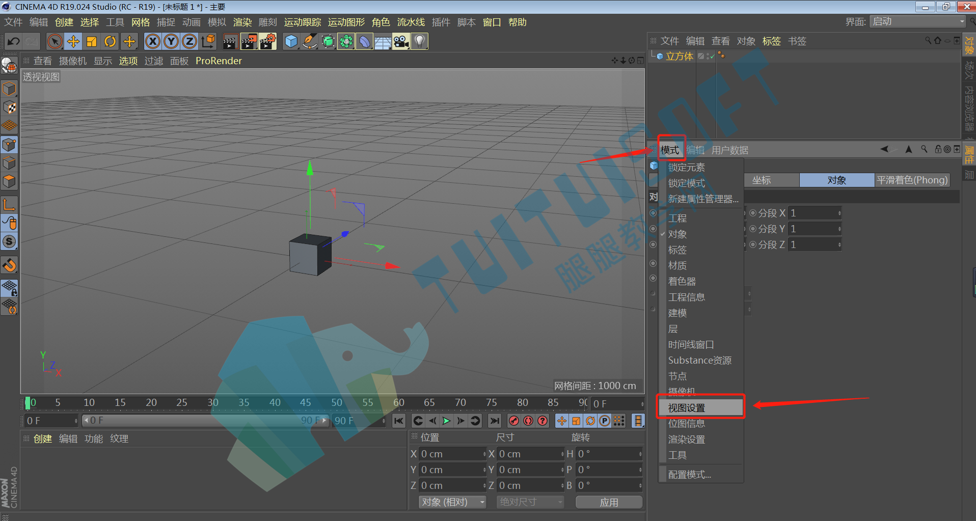Open the green subdivision generator icon

click(x=328, y=41)
